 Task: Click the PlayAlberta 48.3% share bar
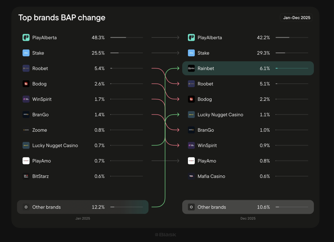[x=126, y=38]
